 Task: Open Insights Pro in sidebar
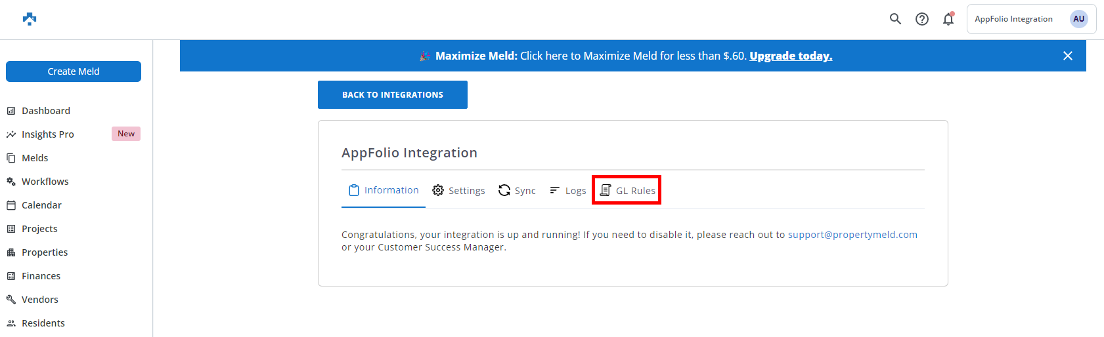(48, 134)
